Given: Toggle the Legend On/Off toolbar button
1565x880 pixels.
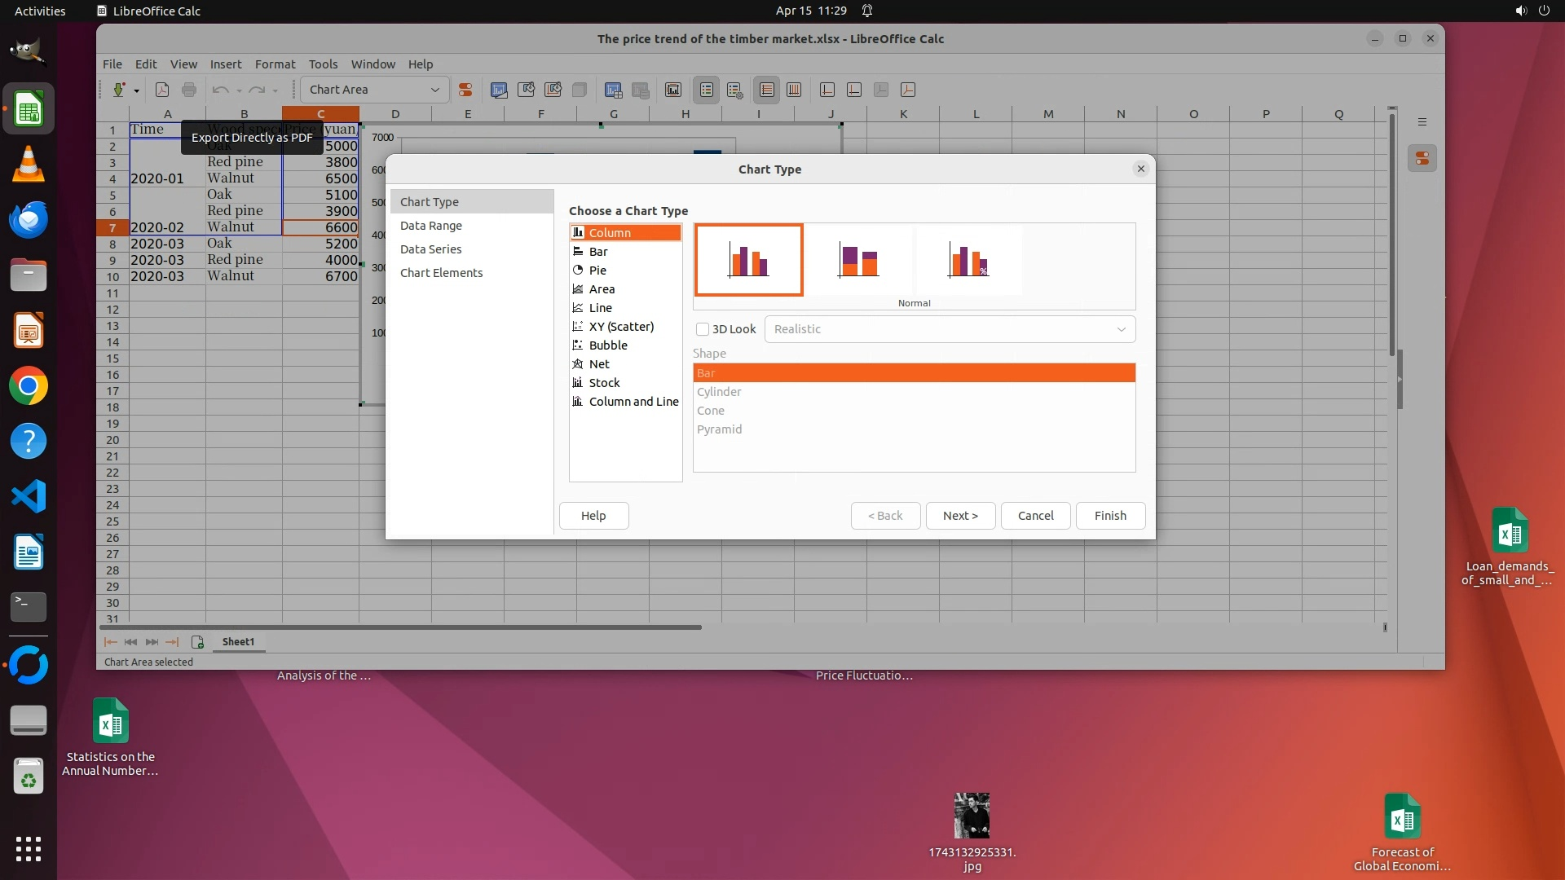Looking at the screenshot, I should pos(707,90).
